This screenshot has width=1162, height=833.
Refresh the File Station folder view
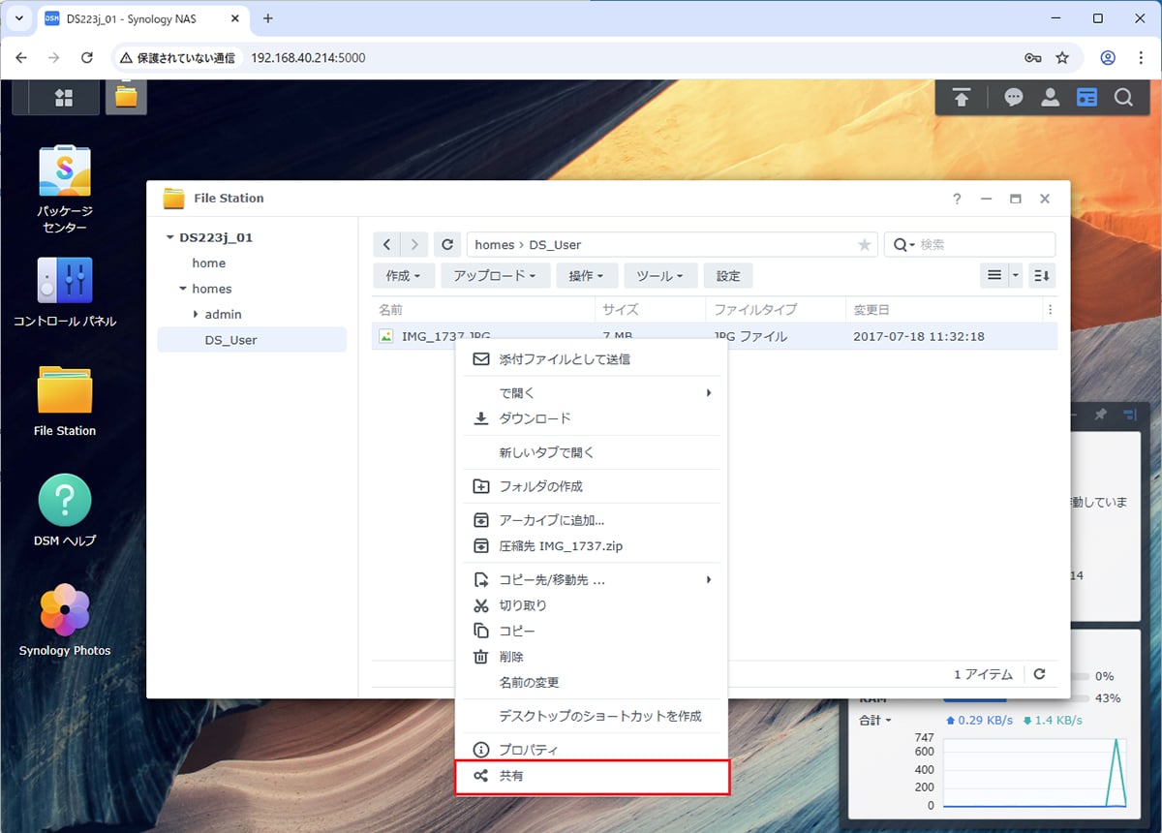click(446, 245)
